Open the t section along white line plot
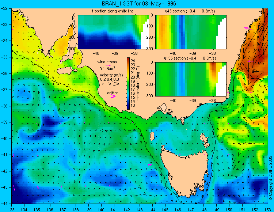This screenshot has height=212, width=274. click(113, 32)
